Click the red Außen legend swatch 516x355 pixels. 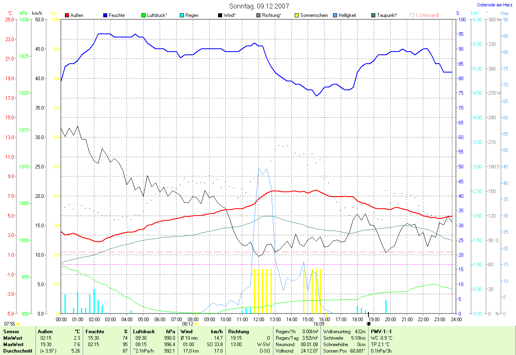(67, 15)
